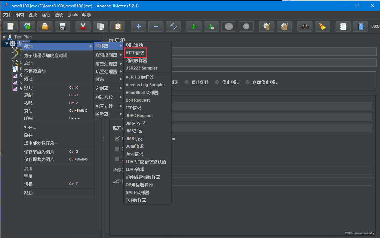
Task: Expand the 配置元件 submenu
Action: click(x=109, y=106)
